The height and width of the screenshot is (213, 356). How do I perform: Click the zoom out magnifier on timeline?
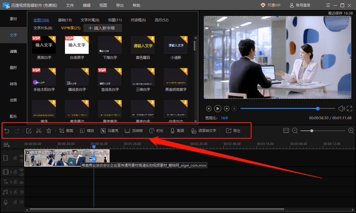point(295,131)
